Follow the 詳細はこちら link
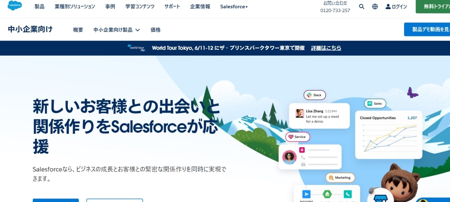The height and width of the screenshot is (202, 450). pos(326,48)
